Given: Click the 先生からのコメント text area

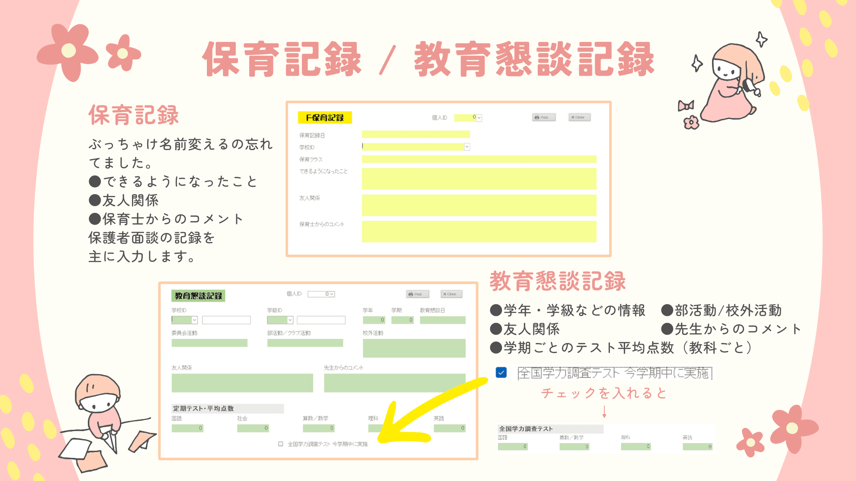Looking at the screenshot, I should (x=395, y=383).
